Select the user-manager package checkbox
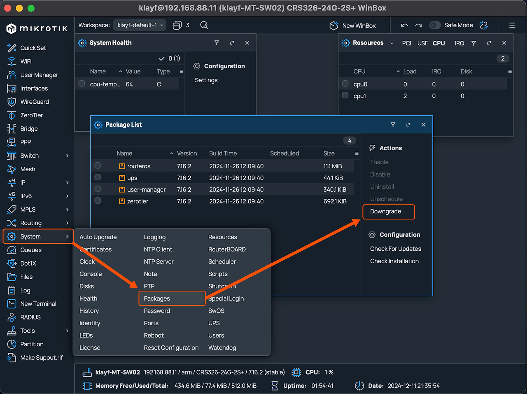Viewport: 527px width, 394px height. click(98, 189)
